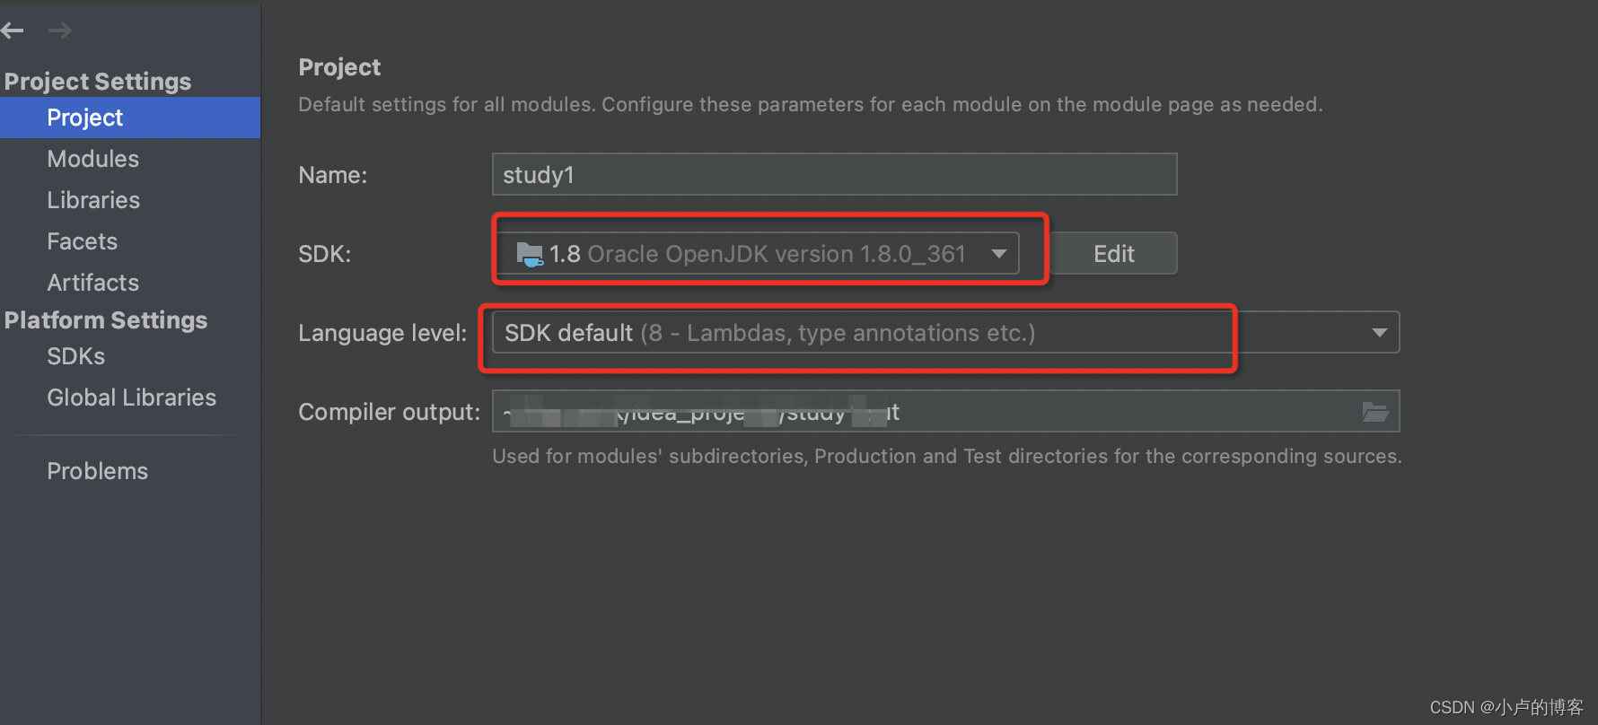Viewport: 1598px width, 725px height.
Task: Open the SDK dropdown
Action: point(998,254)
